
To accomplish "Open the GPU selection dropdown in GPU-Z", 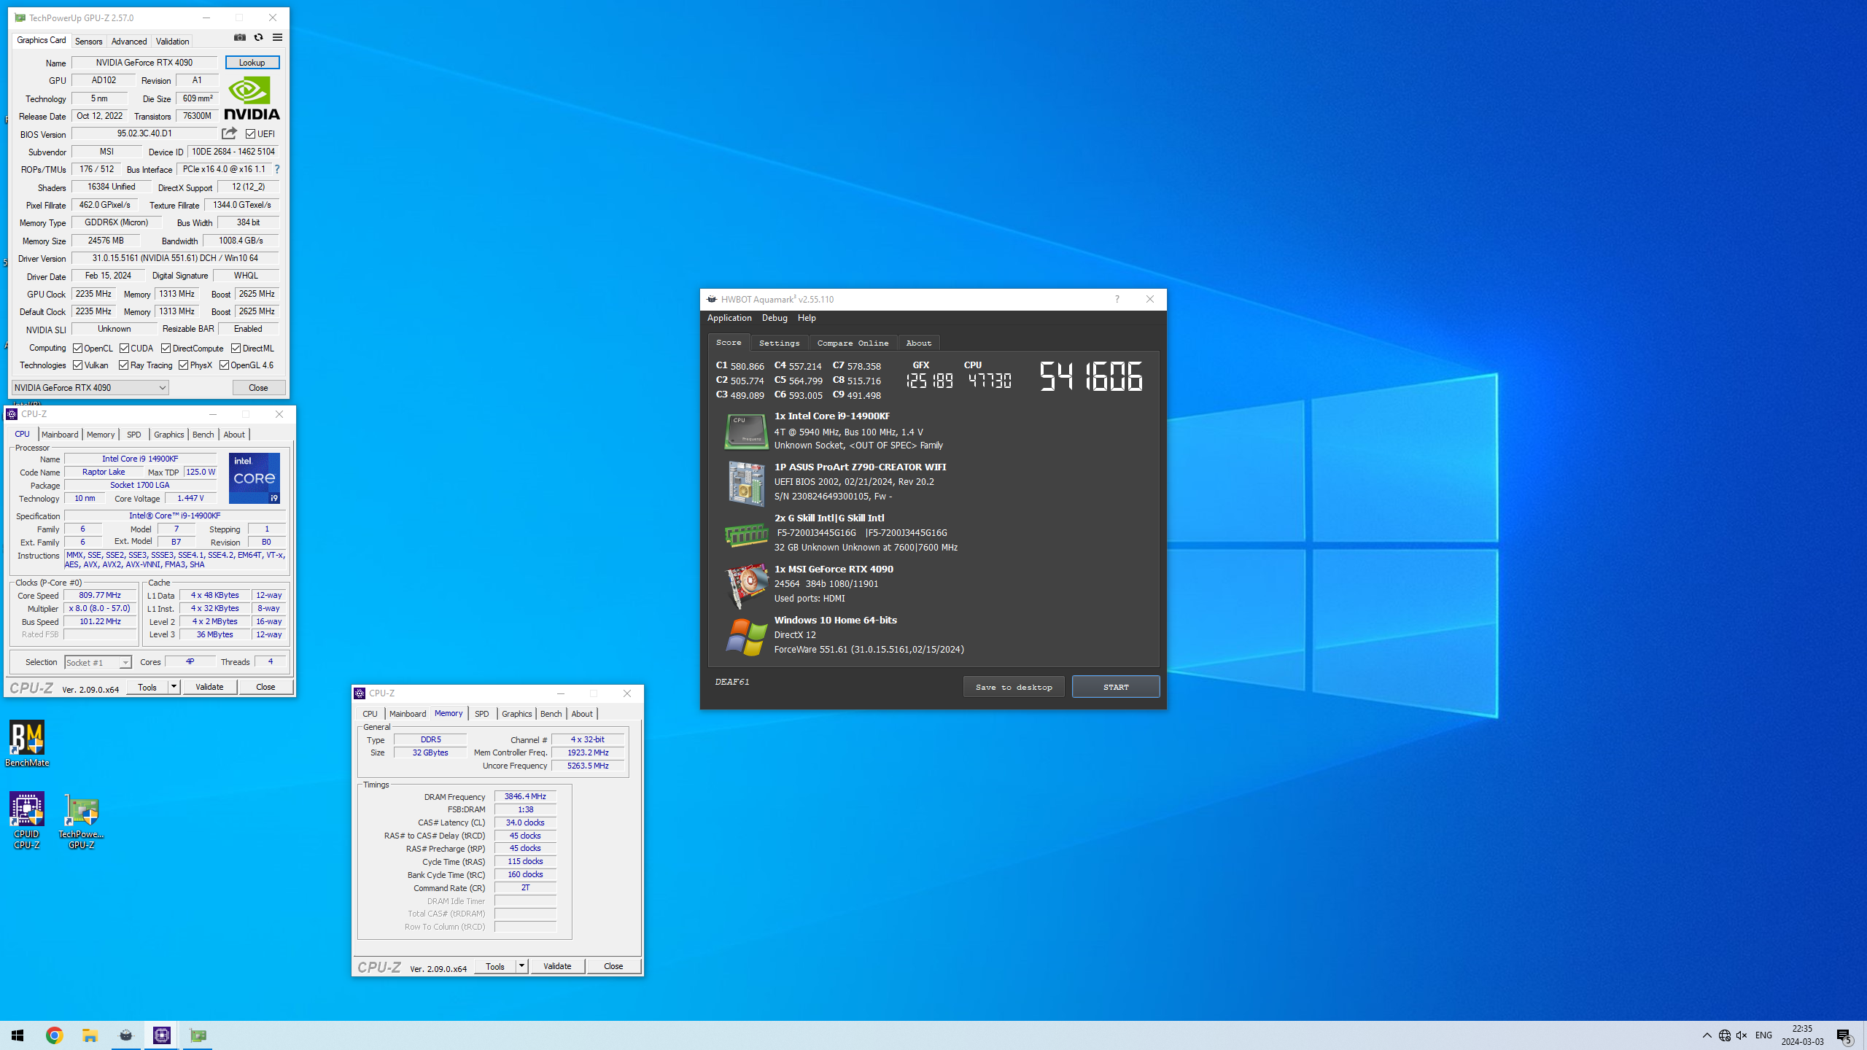I will (90, 388).
